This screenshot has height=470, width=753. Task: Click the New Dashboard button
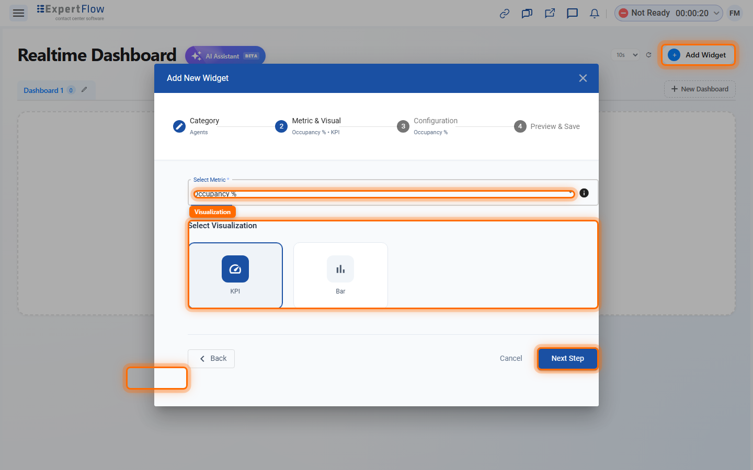pos(700,89)
